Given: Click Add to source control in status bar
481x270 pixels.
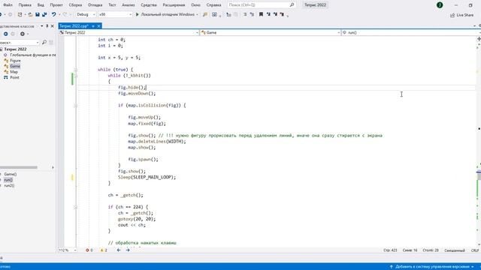Looking at the screenshot, I should pyautogui.click(x=432, y=267).
